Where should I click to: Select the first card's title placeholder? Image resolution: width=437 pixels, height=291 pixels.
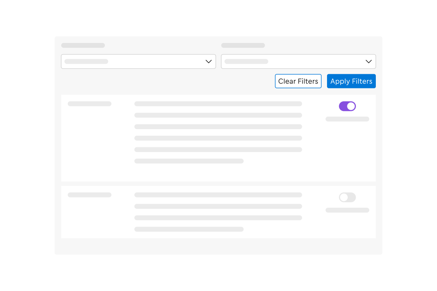90,104
